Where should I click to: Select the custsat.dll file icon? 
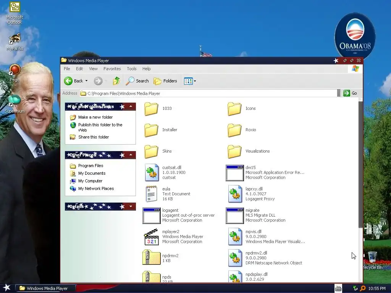pyautogui.click(x=152, y=172)
